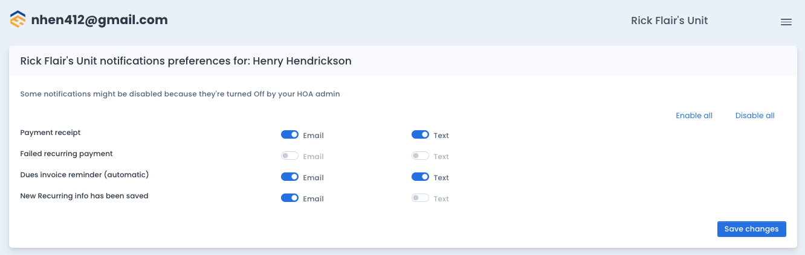This screenshot has width=805, height=255.
Task: Click the notifications preferences panel heading
Action: pyautogui.click(x=186, y=61)
